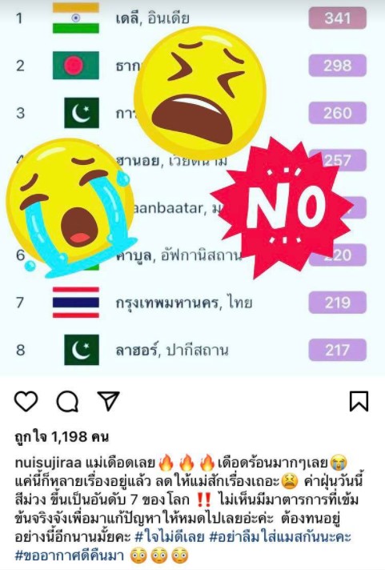Open comments with speech bubble icon
Image resolution: width=385 pixels, height=570 pixels.
tap(67, 401)
